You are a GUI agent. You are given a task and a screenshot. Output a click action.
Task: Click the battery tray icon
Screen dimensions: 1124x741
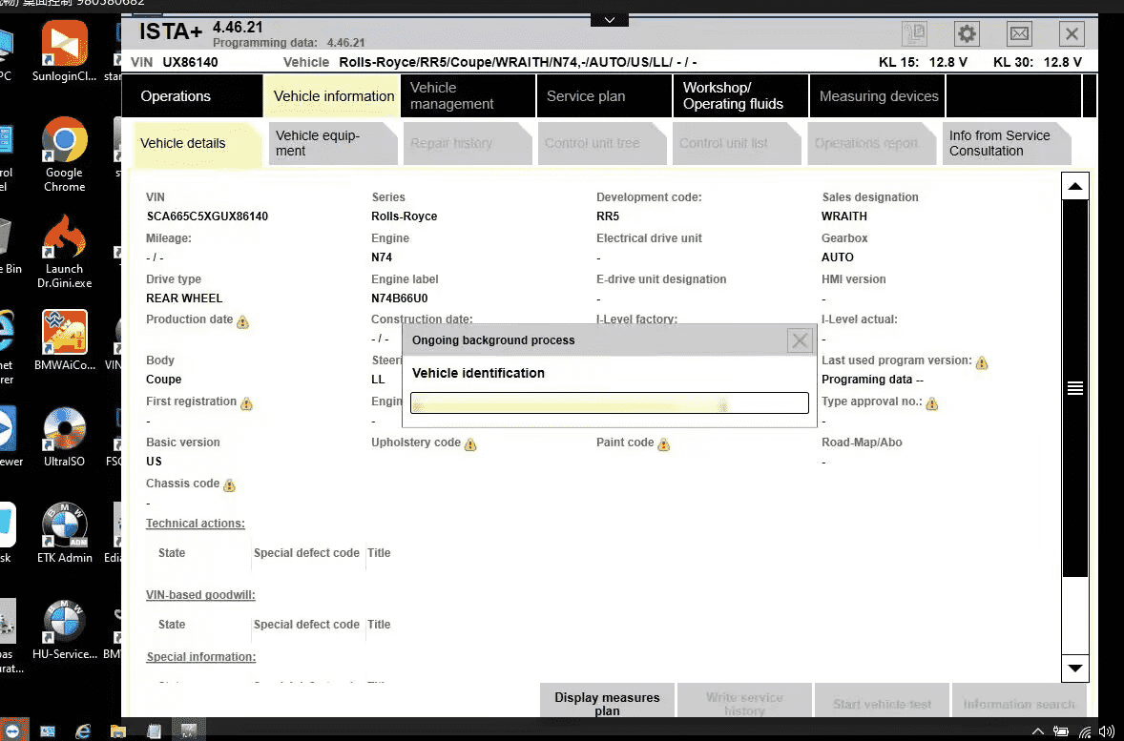pos(1060,731)
